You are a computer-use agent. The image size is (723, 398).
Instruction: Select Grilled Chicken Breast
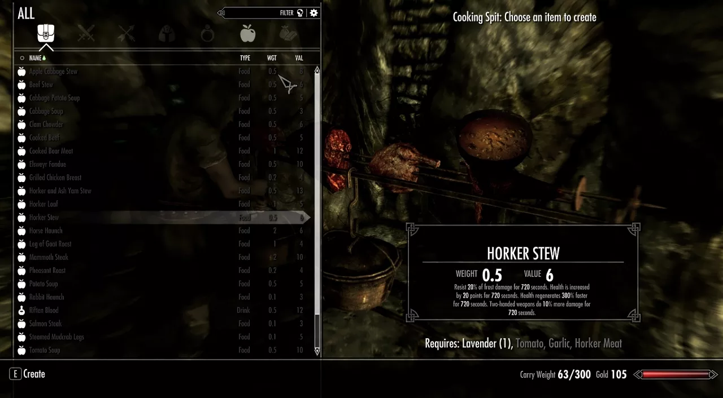click(x=163, y=178)
